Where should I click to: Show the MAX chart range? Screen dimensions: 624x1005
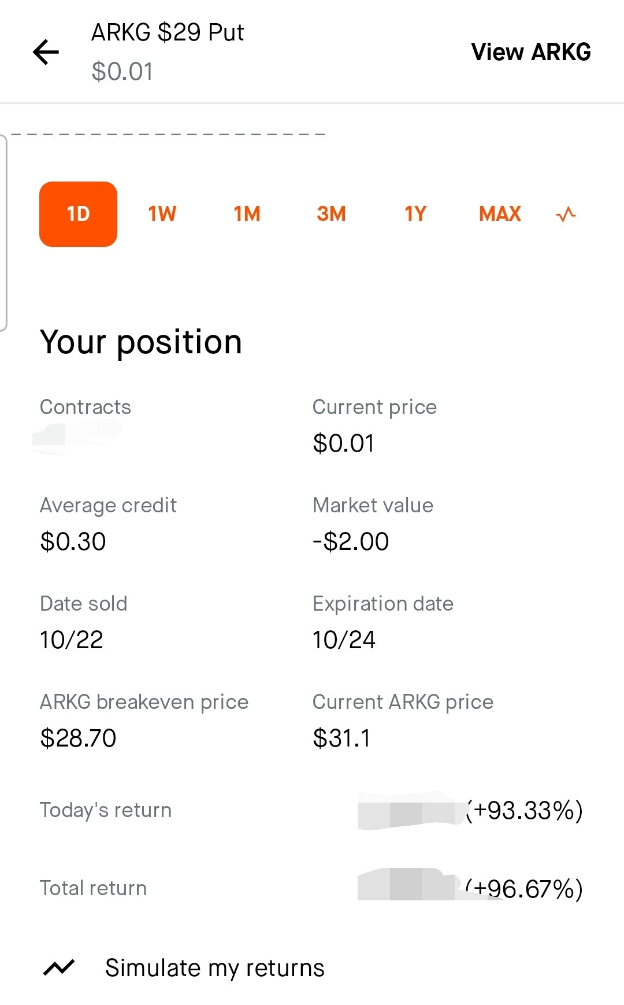[x=500, y=214]
